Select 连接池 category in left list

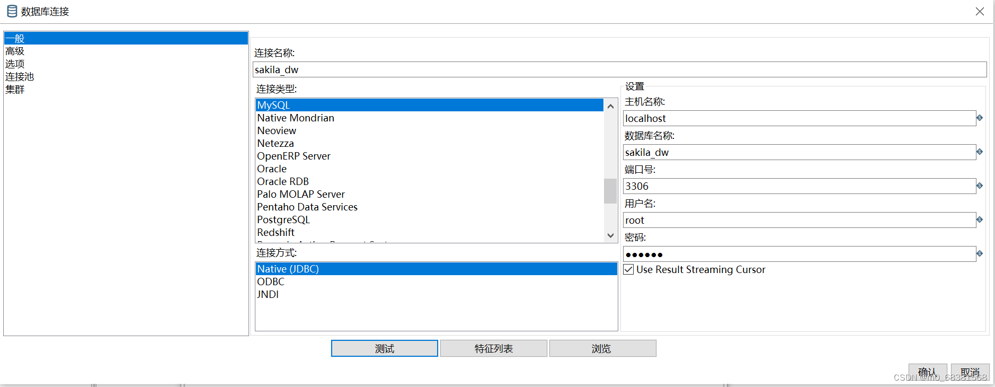pyautogui.click(x=126, y=76)
